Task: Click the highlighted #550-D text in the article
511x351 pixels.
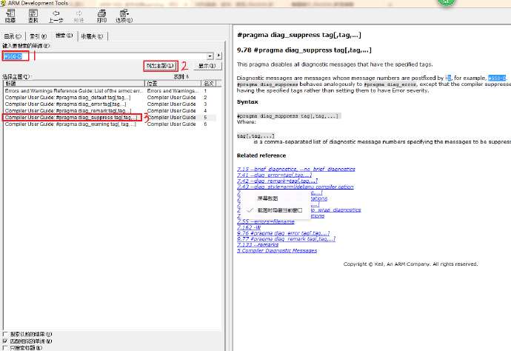Action: coord(497,78)
